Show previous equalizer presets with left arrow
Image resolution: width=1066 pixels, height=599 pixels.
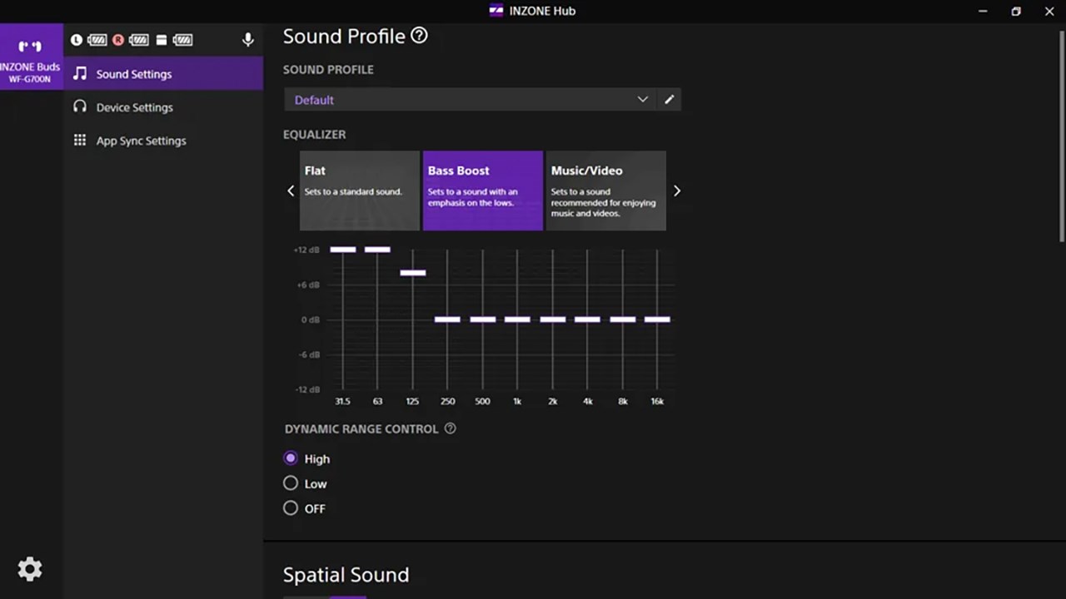click(x=291, y=191)
